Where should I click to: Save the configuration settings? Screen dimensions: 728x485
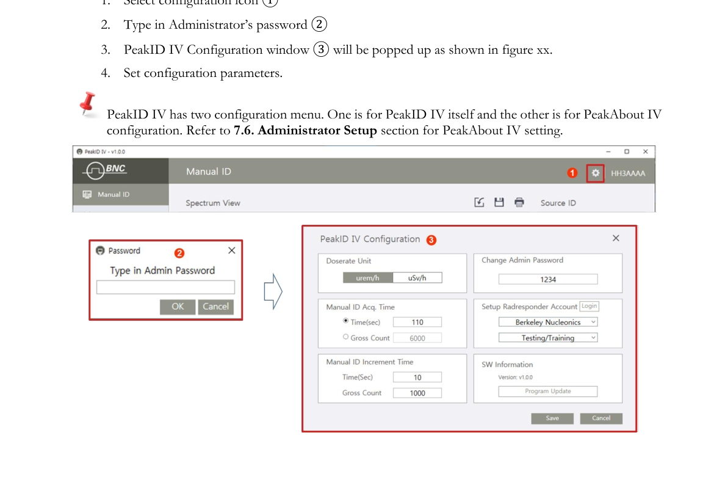[x=552, y=418]
